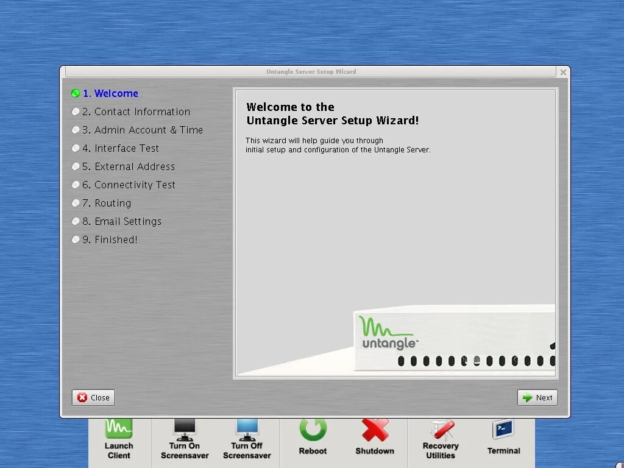The height and width of the screenshot is (468, 624).
Task: Click the Untangle logo on server image
Action: [x=388, y=333]
